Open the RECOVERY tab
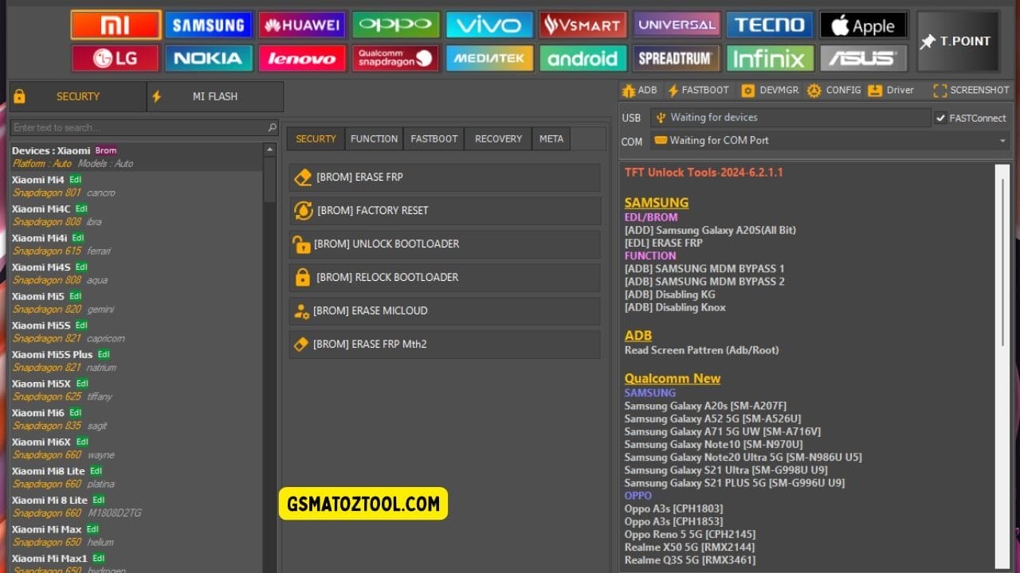 (x=497, y=138)
